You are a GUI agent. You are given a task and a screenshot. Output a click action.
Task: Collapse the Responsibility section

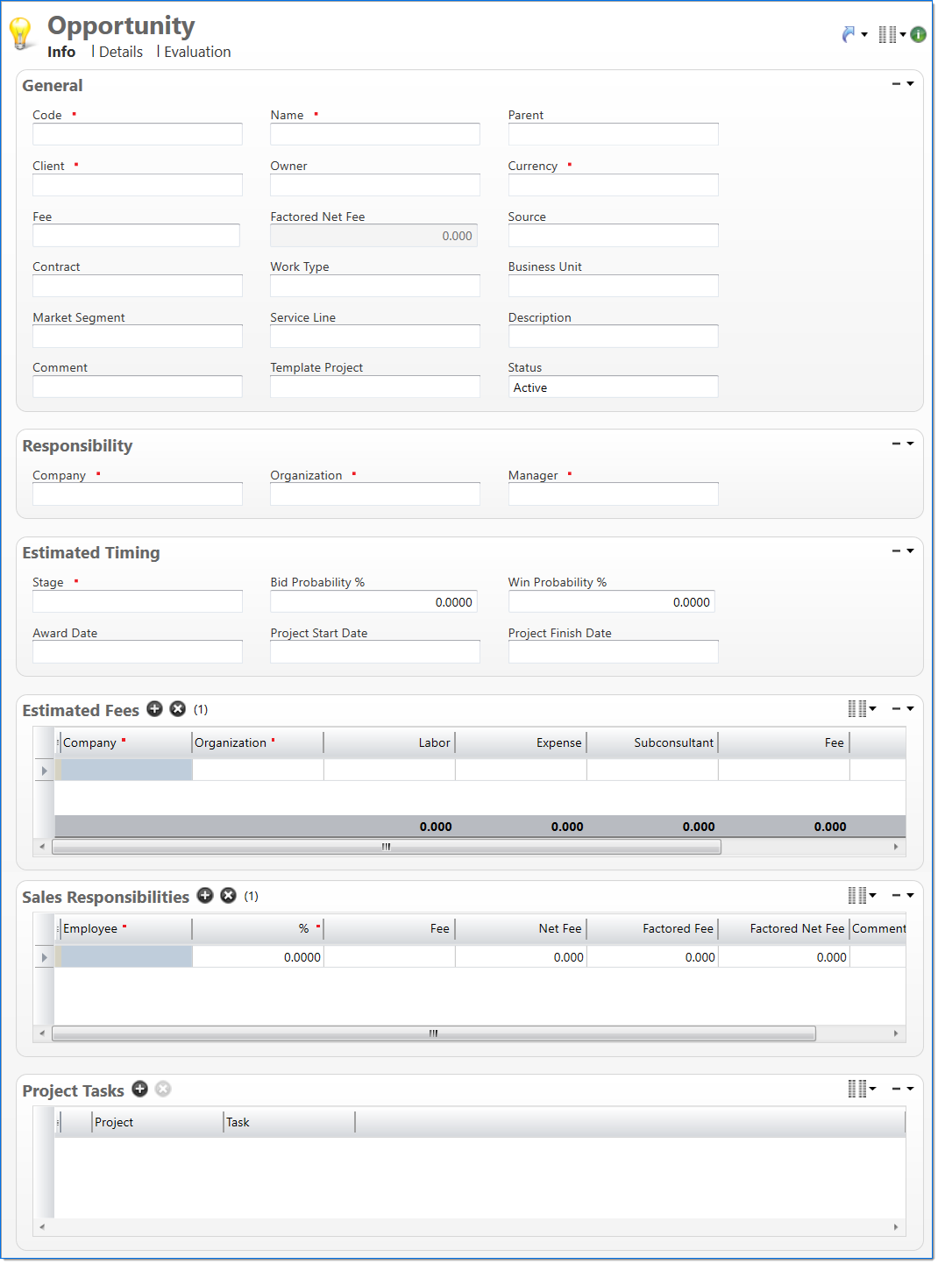896,444
